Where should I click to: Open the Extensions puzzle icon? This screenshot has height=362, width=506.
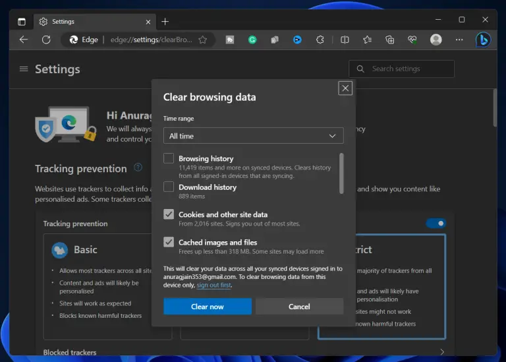tap(320, 40)
